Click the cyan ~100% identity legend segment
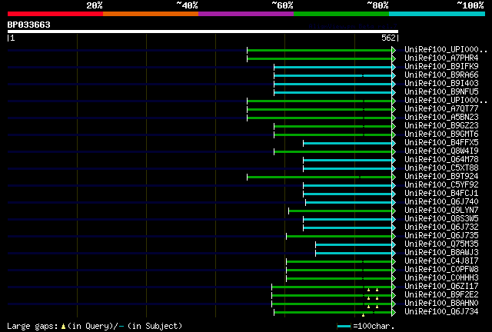492x332 pixels. 437,14
